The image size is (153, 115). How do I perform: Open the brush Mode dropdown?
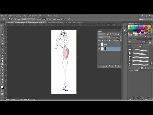click(x=28, y=19)
